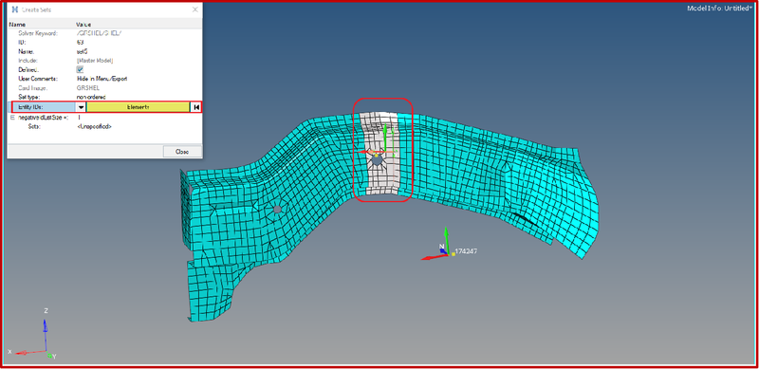Click the Close button in Create Sets dialog
Image resolution: width=759 pixels, height=369 pixels.
[182, 152]
